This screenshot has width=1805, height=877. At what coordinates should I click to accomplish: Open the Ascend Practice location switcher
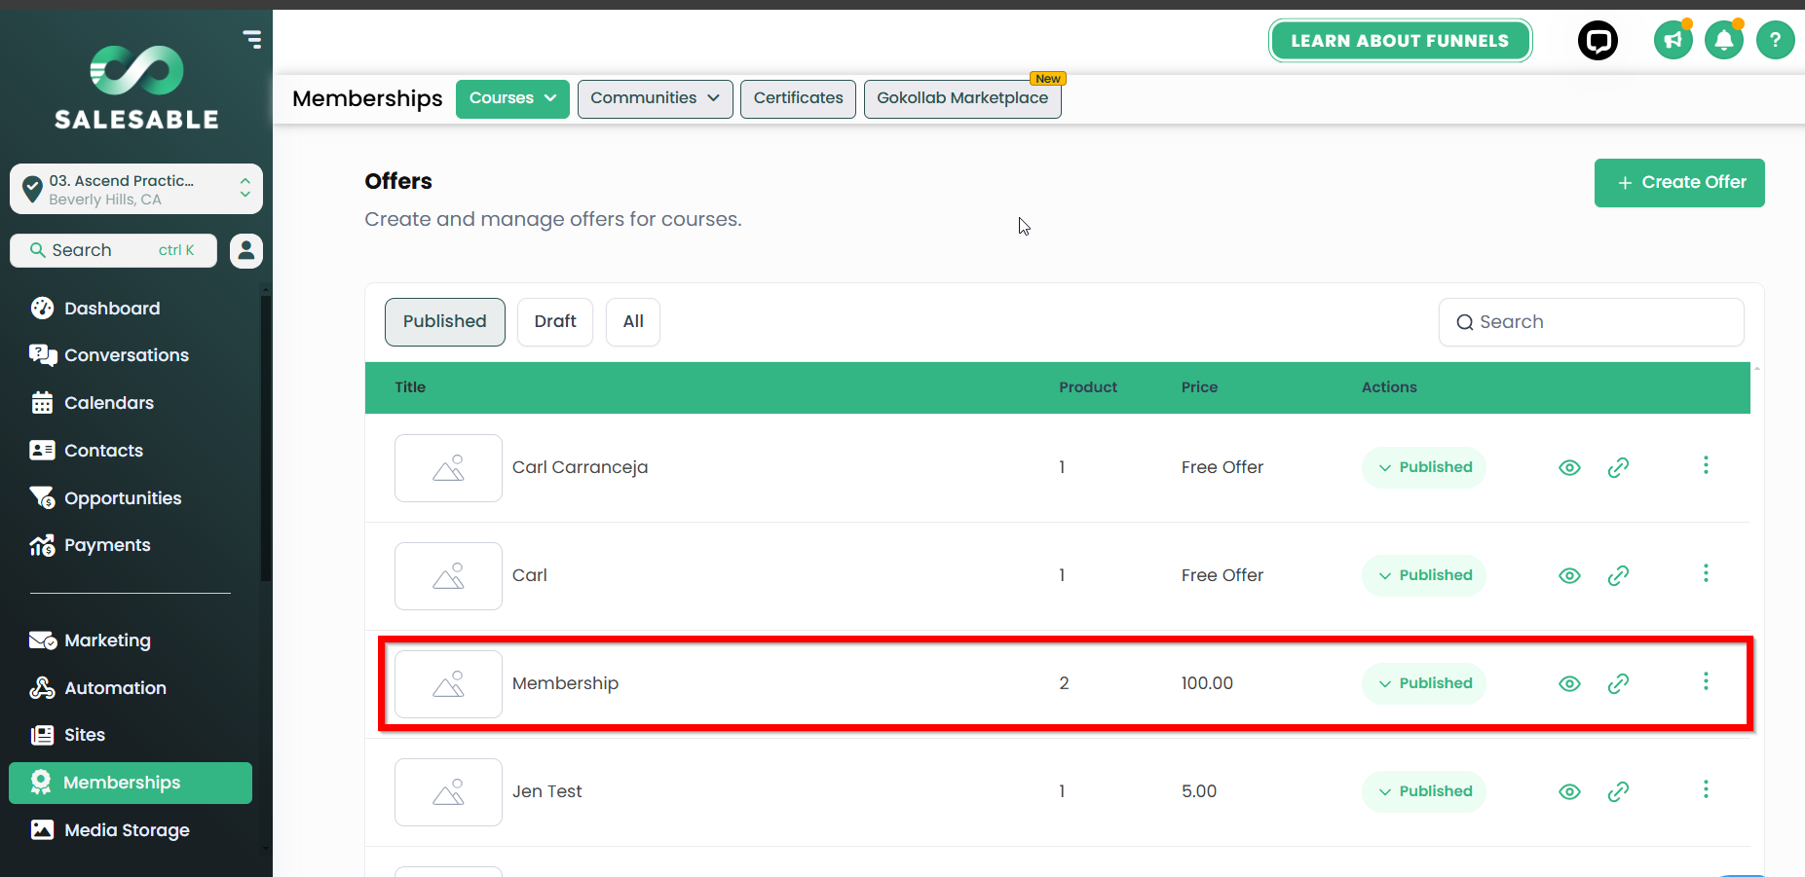point(136,189)
